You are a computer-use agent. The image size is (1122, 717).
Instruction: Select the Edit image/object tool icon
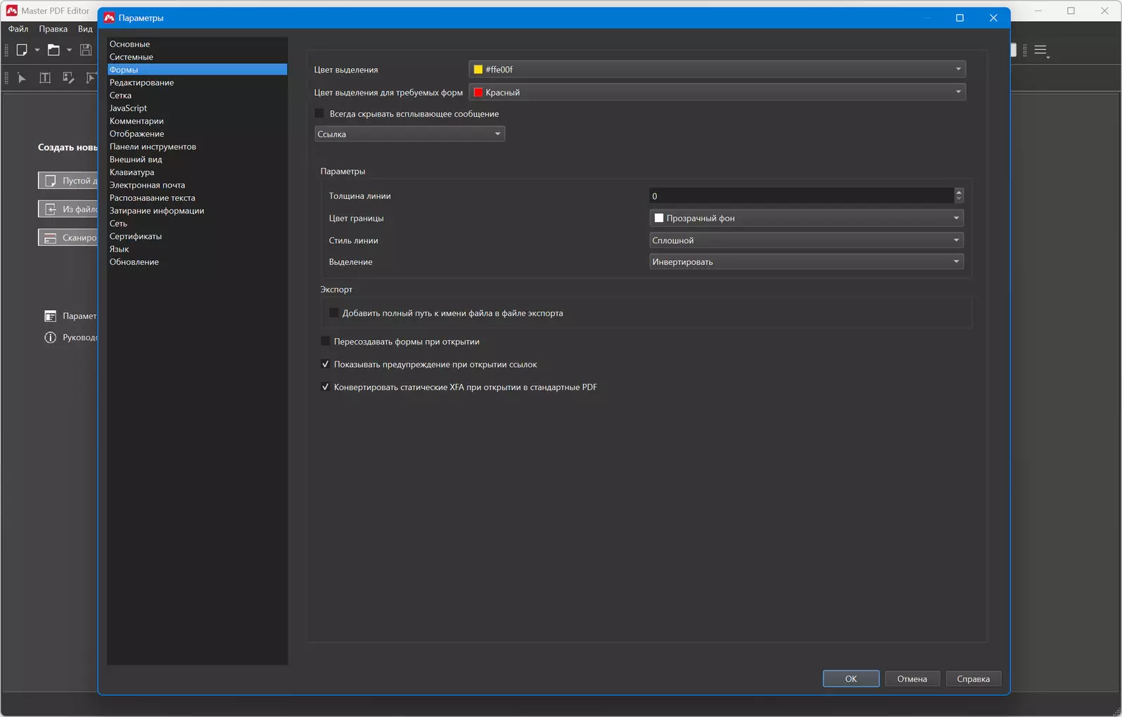pos(68,78)
